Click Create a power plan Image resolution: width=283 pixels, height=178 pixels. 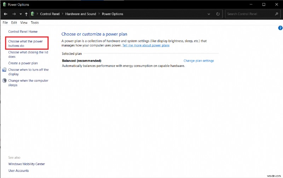click(23, 63)
